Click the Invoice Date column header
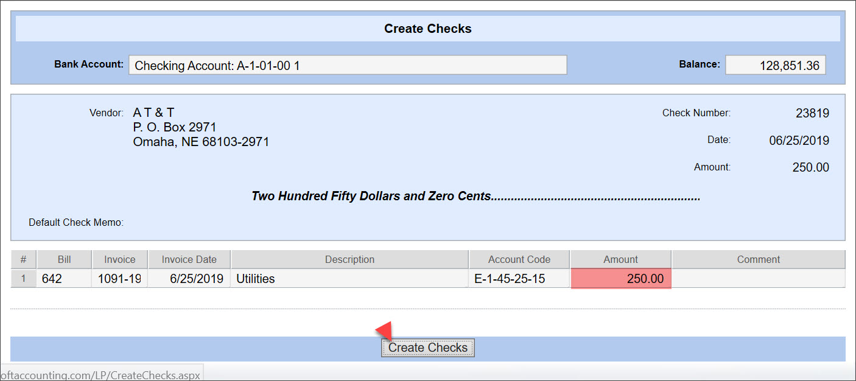This screenshot has width=856, height=381. [189, 259]
